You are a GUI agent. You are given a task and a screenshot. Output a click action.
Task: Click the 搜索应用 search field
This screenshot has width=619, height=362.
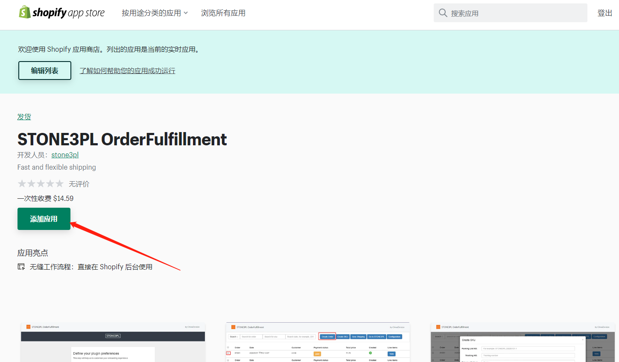[511, 13]
